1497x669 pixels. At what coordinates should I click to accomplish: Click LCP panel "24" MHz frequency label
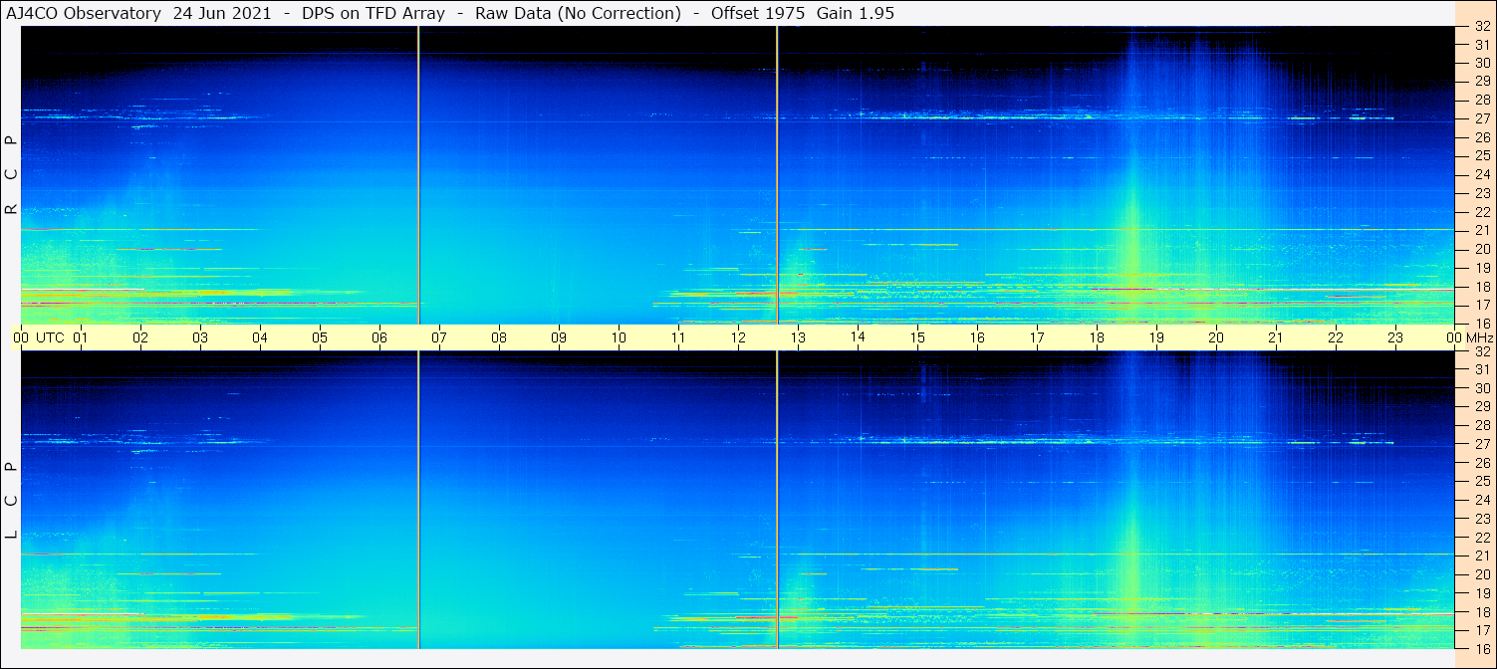(x=1481, y=500)
